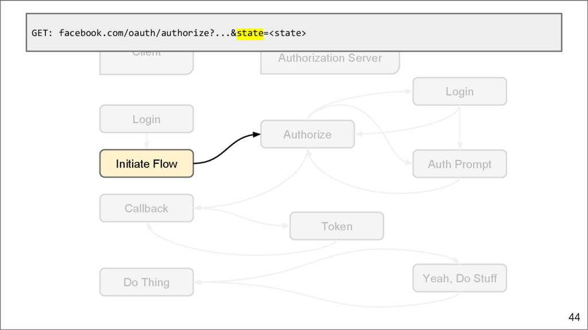Click the small down arrow above Initiate Flow

[146, 144]
